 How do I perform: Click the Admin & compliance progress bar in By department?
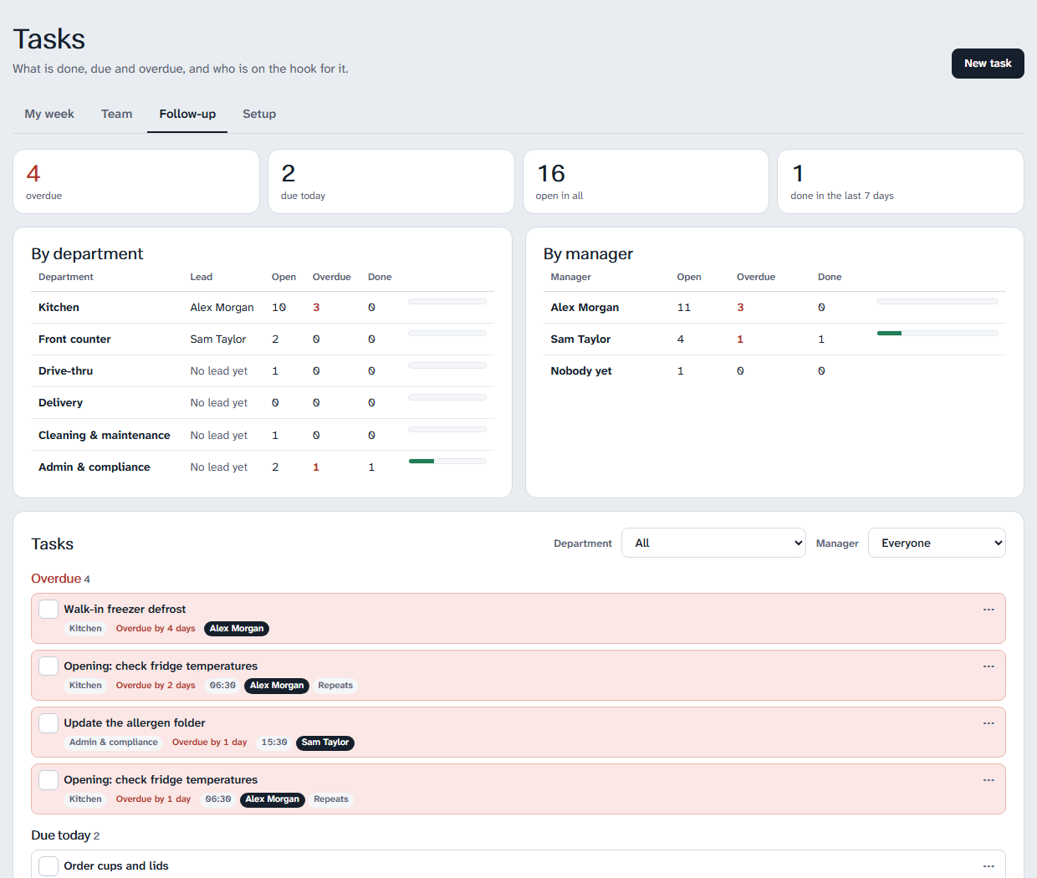click(447, 461)
